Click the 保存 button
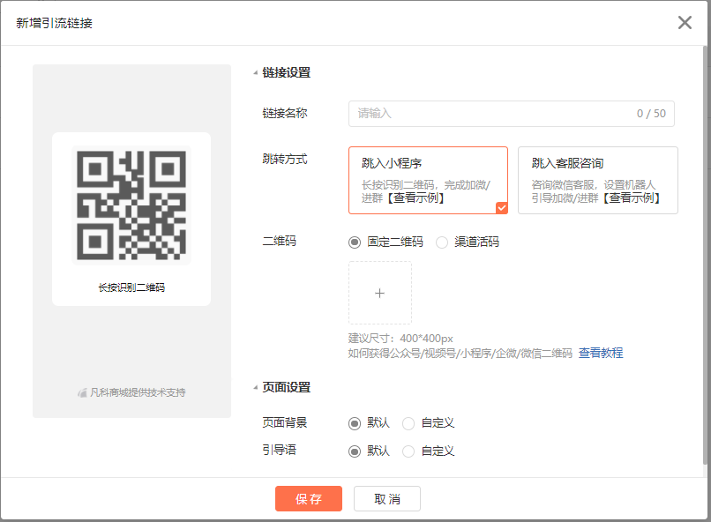Image resolution: width=711 pixels, height=522 pixels. (x=309, y=498)
